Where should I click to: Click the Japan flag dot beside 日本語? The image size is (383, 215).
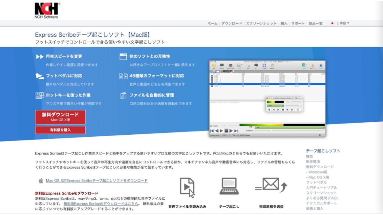click(x=332, y=23)
